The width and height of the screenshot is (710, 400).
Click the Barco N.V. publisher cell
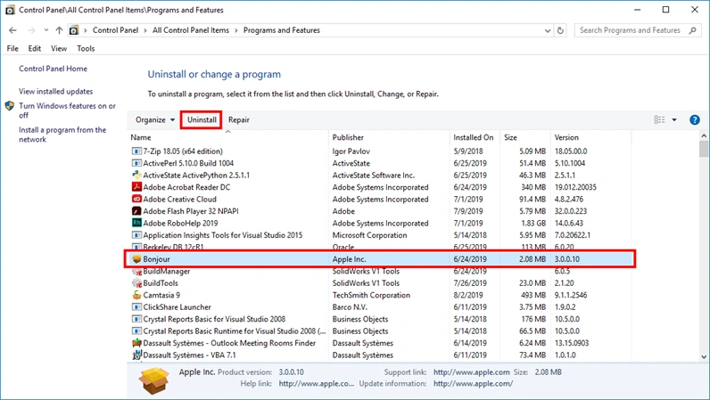pos(350,307)
